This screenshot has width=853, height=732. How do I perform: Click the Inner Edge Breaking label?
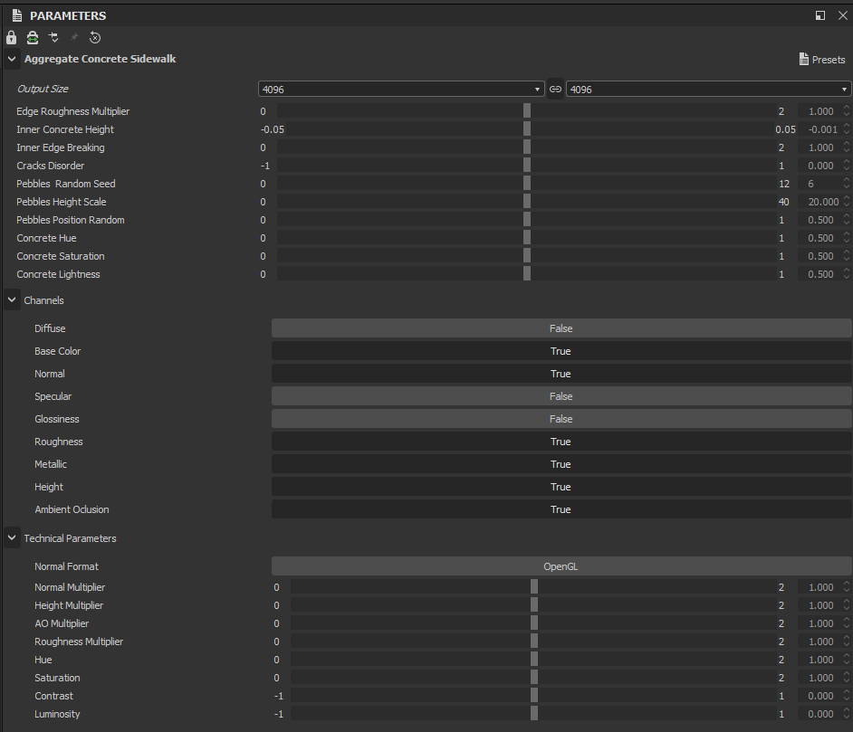pyautogui.click(x=61, y=147)
